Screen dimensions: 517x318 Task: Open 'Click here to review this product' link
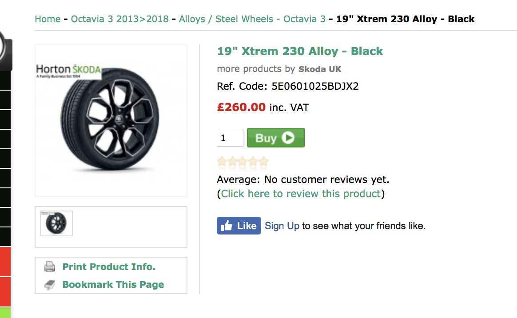(301, 193)
